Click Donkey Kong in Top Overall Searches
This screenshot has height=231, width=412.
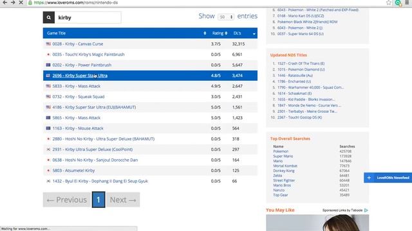click(x=284, y=171)
